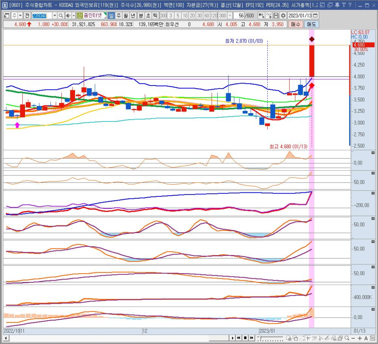Click the panel toggle icon of the -200,00 indicator pane

click(x=373, y=193)
